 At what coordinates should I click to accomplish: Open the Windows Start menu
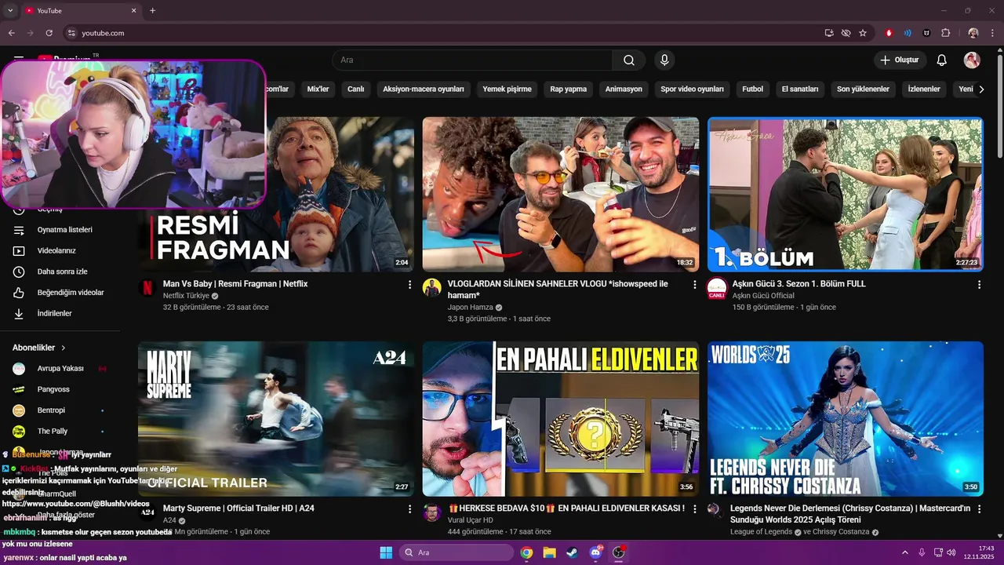pyautogui.click(x=386, y=552)
